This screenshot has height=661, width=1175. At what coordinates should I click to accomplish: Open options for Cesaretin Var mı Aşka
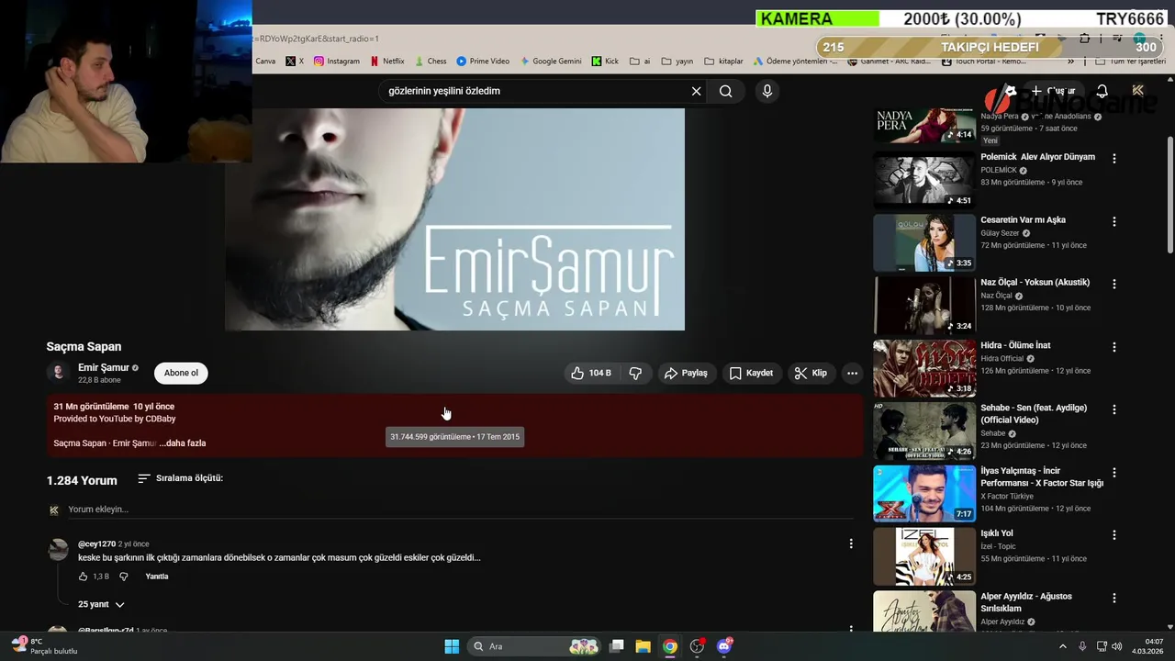coord(1114,221)
